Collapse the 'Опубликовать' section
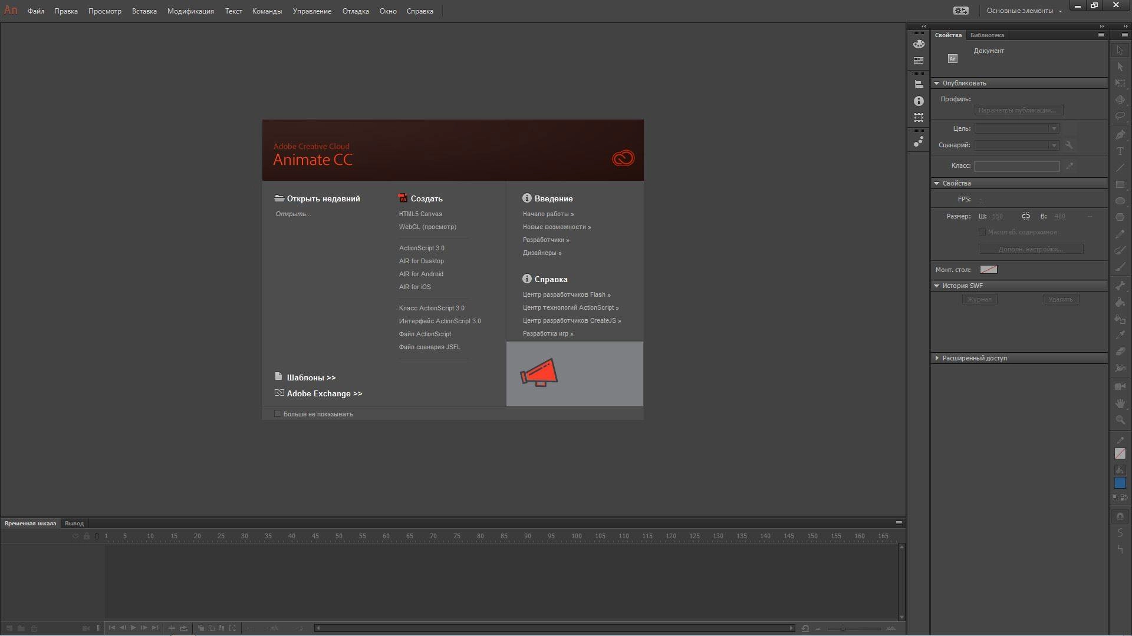1132x636 pixels. click(936, 83)
